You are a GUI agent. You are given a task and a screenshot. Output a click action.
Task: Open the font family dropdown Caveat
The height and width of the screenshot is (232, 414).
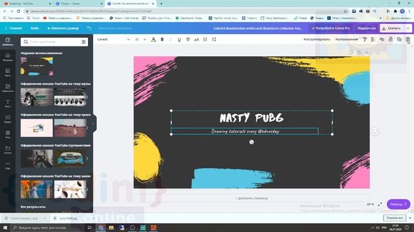[x=114, y=39]
